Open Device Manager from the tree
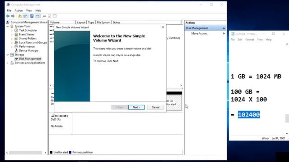Viewport: 289px width, 162px height. click(29, 50)
